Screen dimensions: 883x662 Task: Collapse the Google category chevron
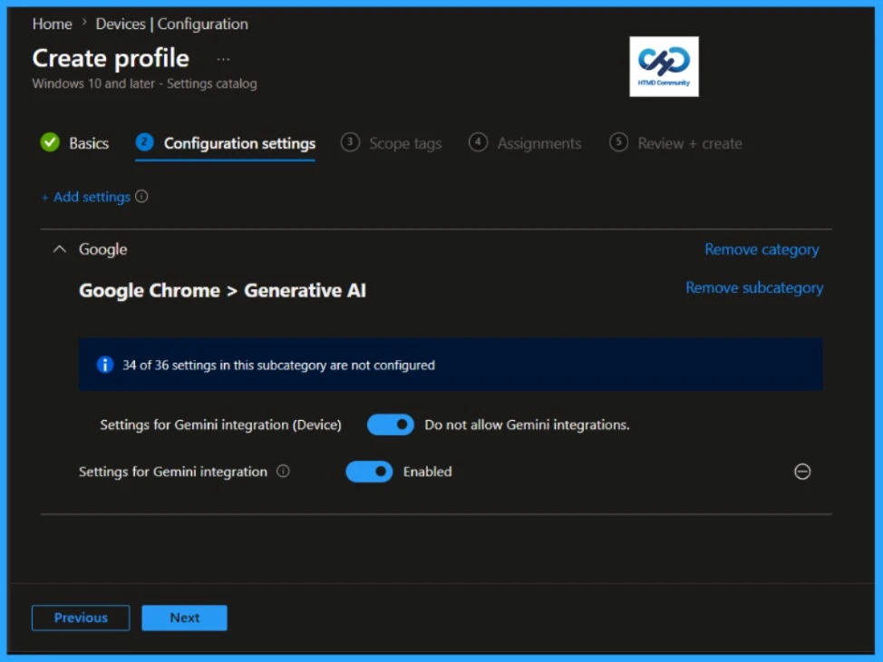click(x=59, y=249)
